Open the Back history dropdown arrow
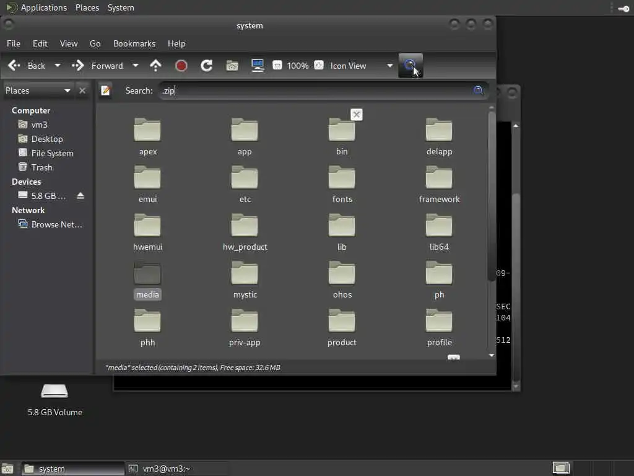The image size is (634, 476). pyautogui.click(x=58, y=66)
